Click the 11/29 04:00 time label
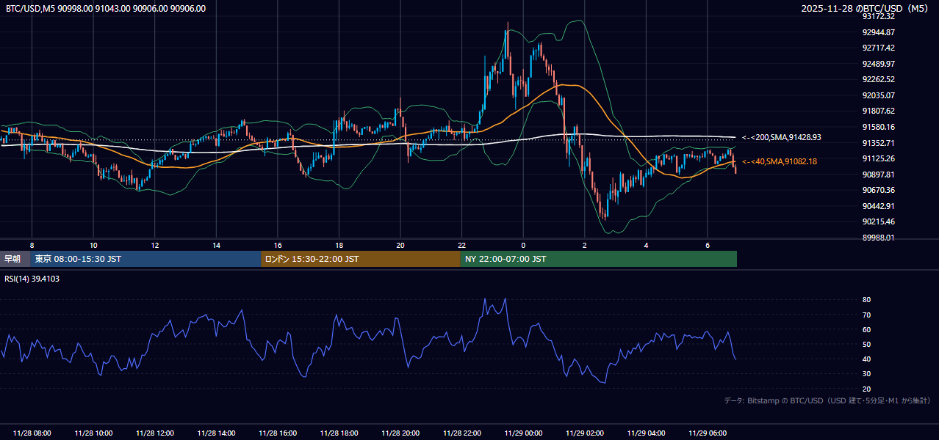 coord(646,433)
